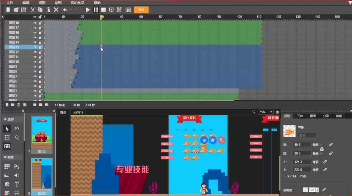
Task: Open page thumbnail 第2页
Action: [42, 177]
